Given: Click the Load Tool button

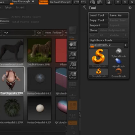Looking at the screenshot, I should point(99,15).
